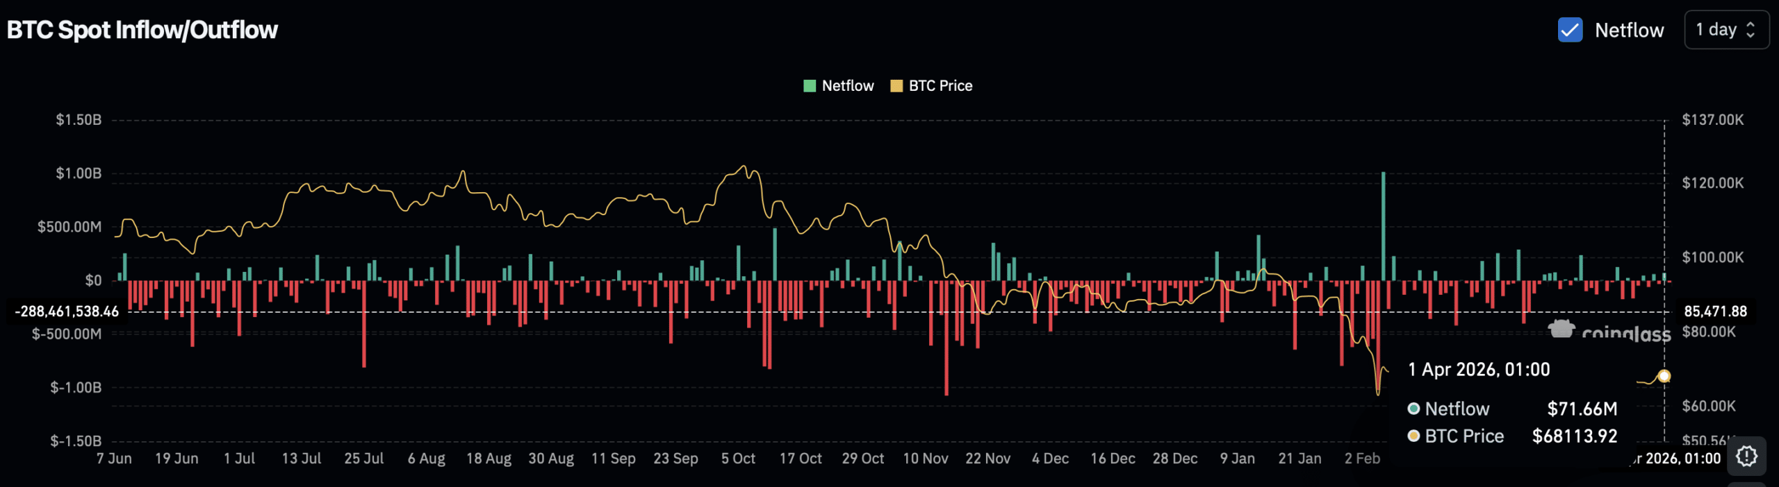Screen dimensions: 1779x487
Task: Toggle BTC Price series via legend label
Action: point(940,86)
